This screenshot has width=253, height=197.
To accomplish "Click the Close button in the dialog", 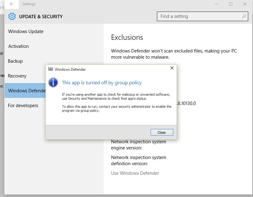I will pyautogui.click(x=162, y=132).
